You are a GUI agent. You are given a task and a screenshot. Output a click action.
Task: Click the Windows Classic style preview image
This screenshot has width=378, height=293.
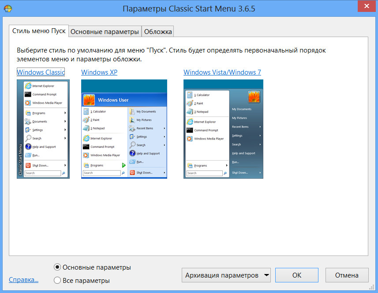click(43, 129)
